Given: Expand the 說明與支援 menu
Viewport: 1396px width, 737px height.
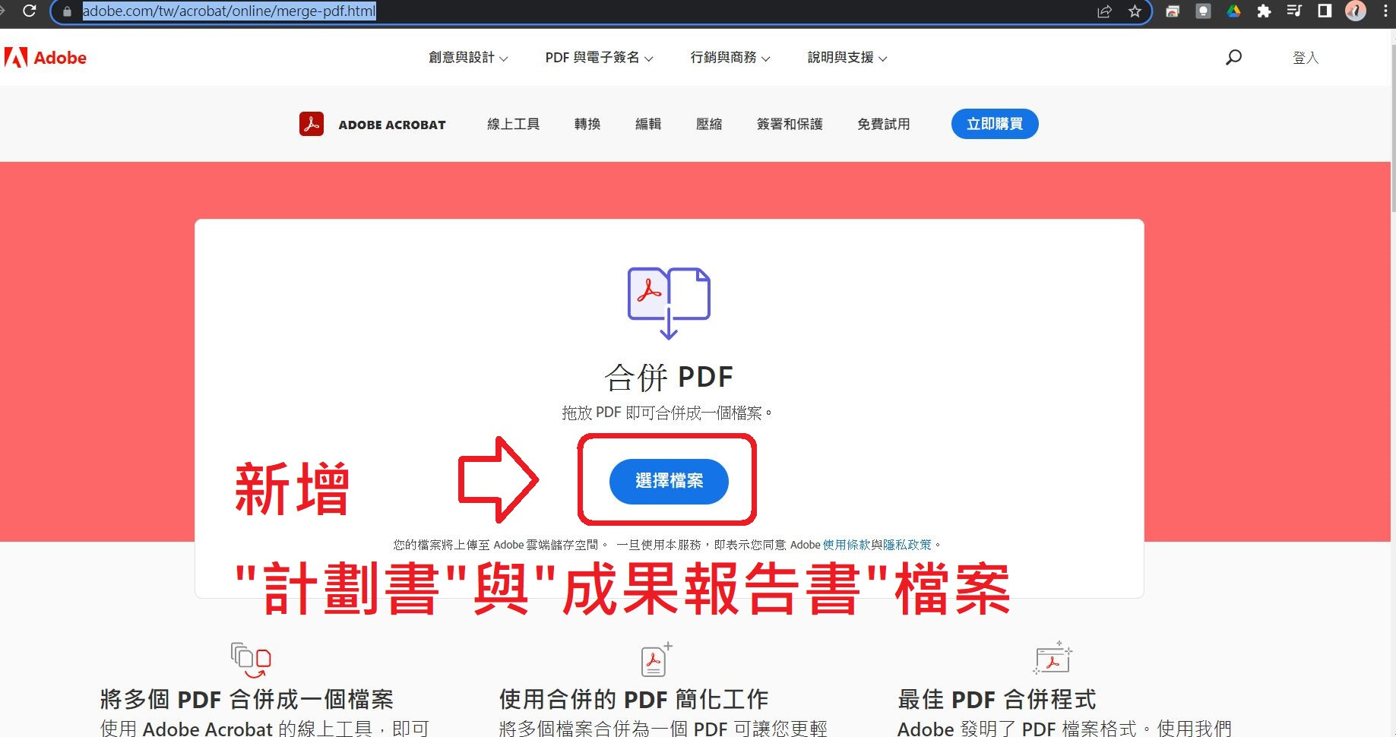Looking at the screenshot, I should point(847,58).
